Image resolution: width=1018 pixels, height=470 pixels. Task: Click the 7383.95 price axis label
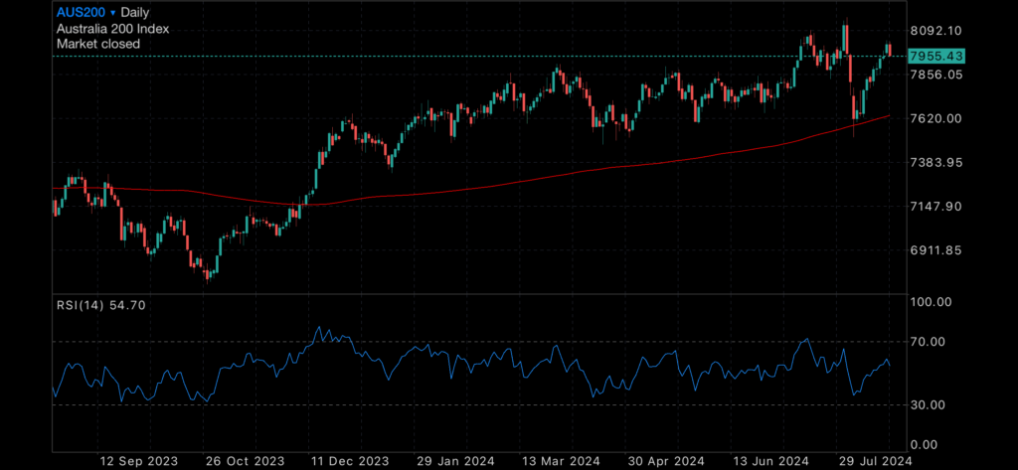[935, 162]
